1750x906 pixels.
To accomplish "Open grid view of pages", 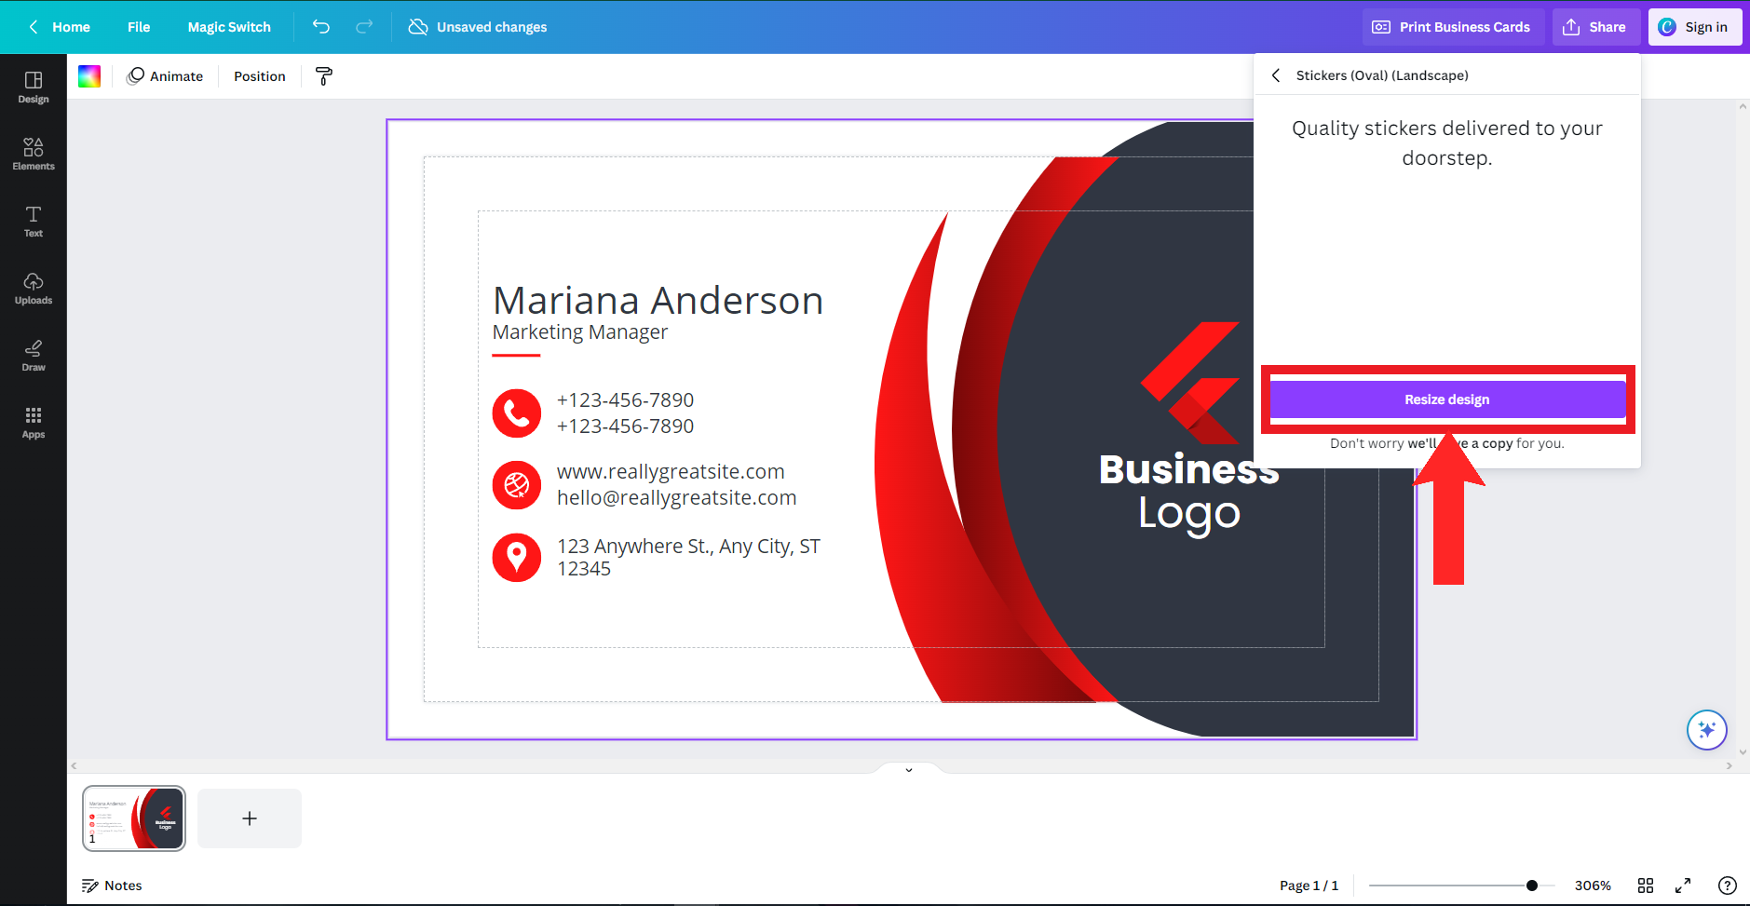I will point(1646,886).
